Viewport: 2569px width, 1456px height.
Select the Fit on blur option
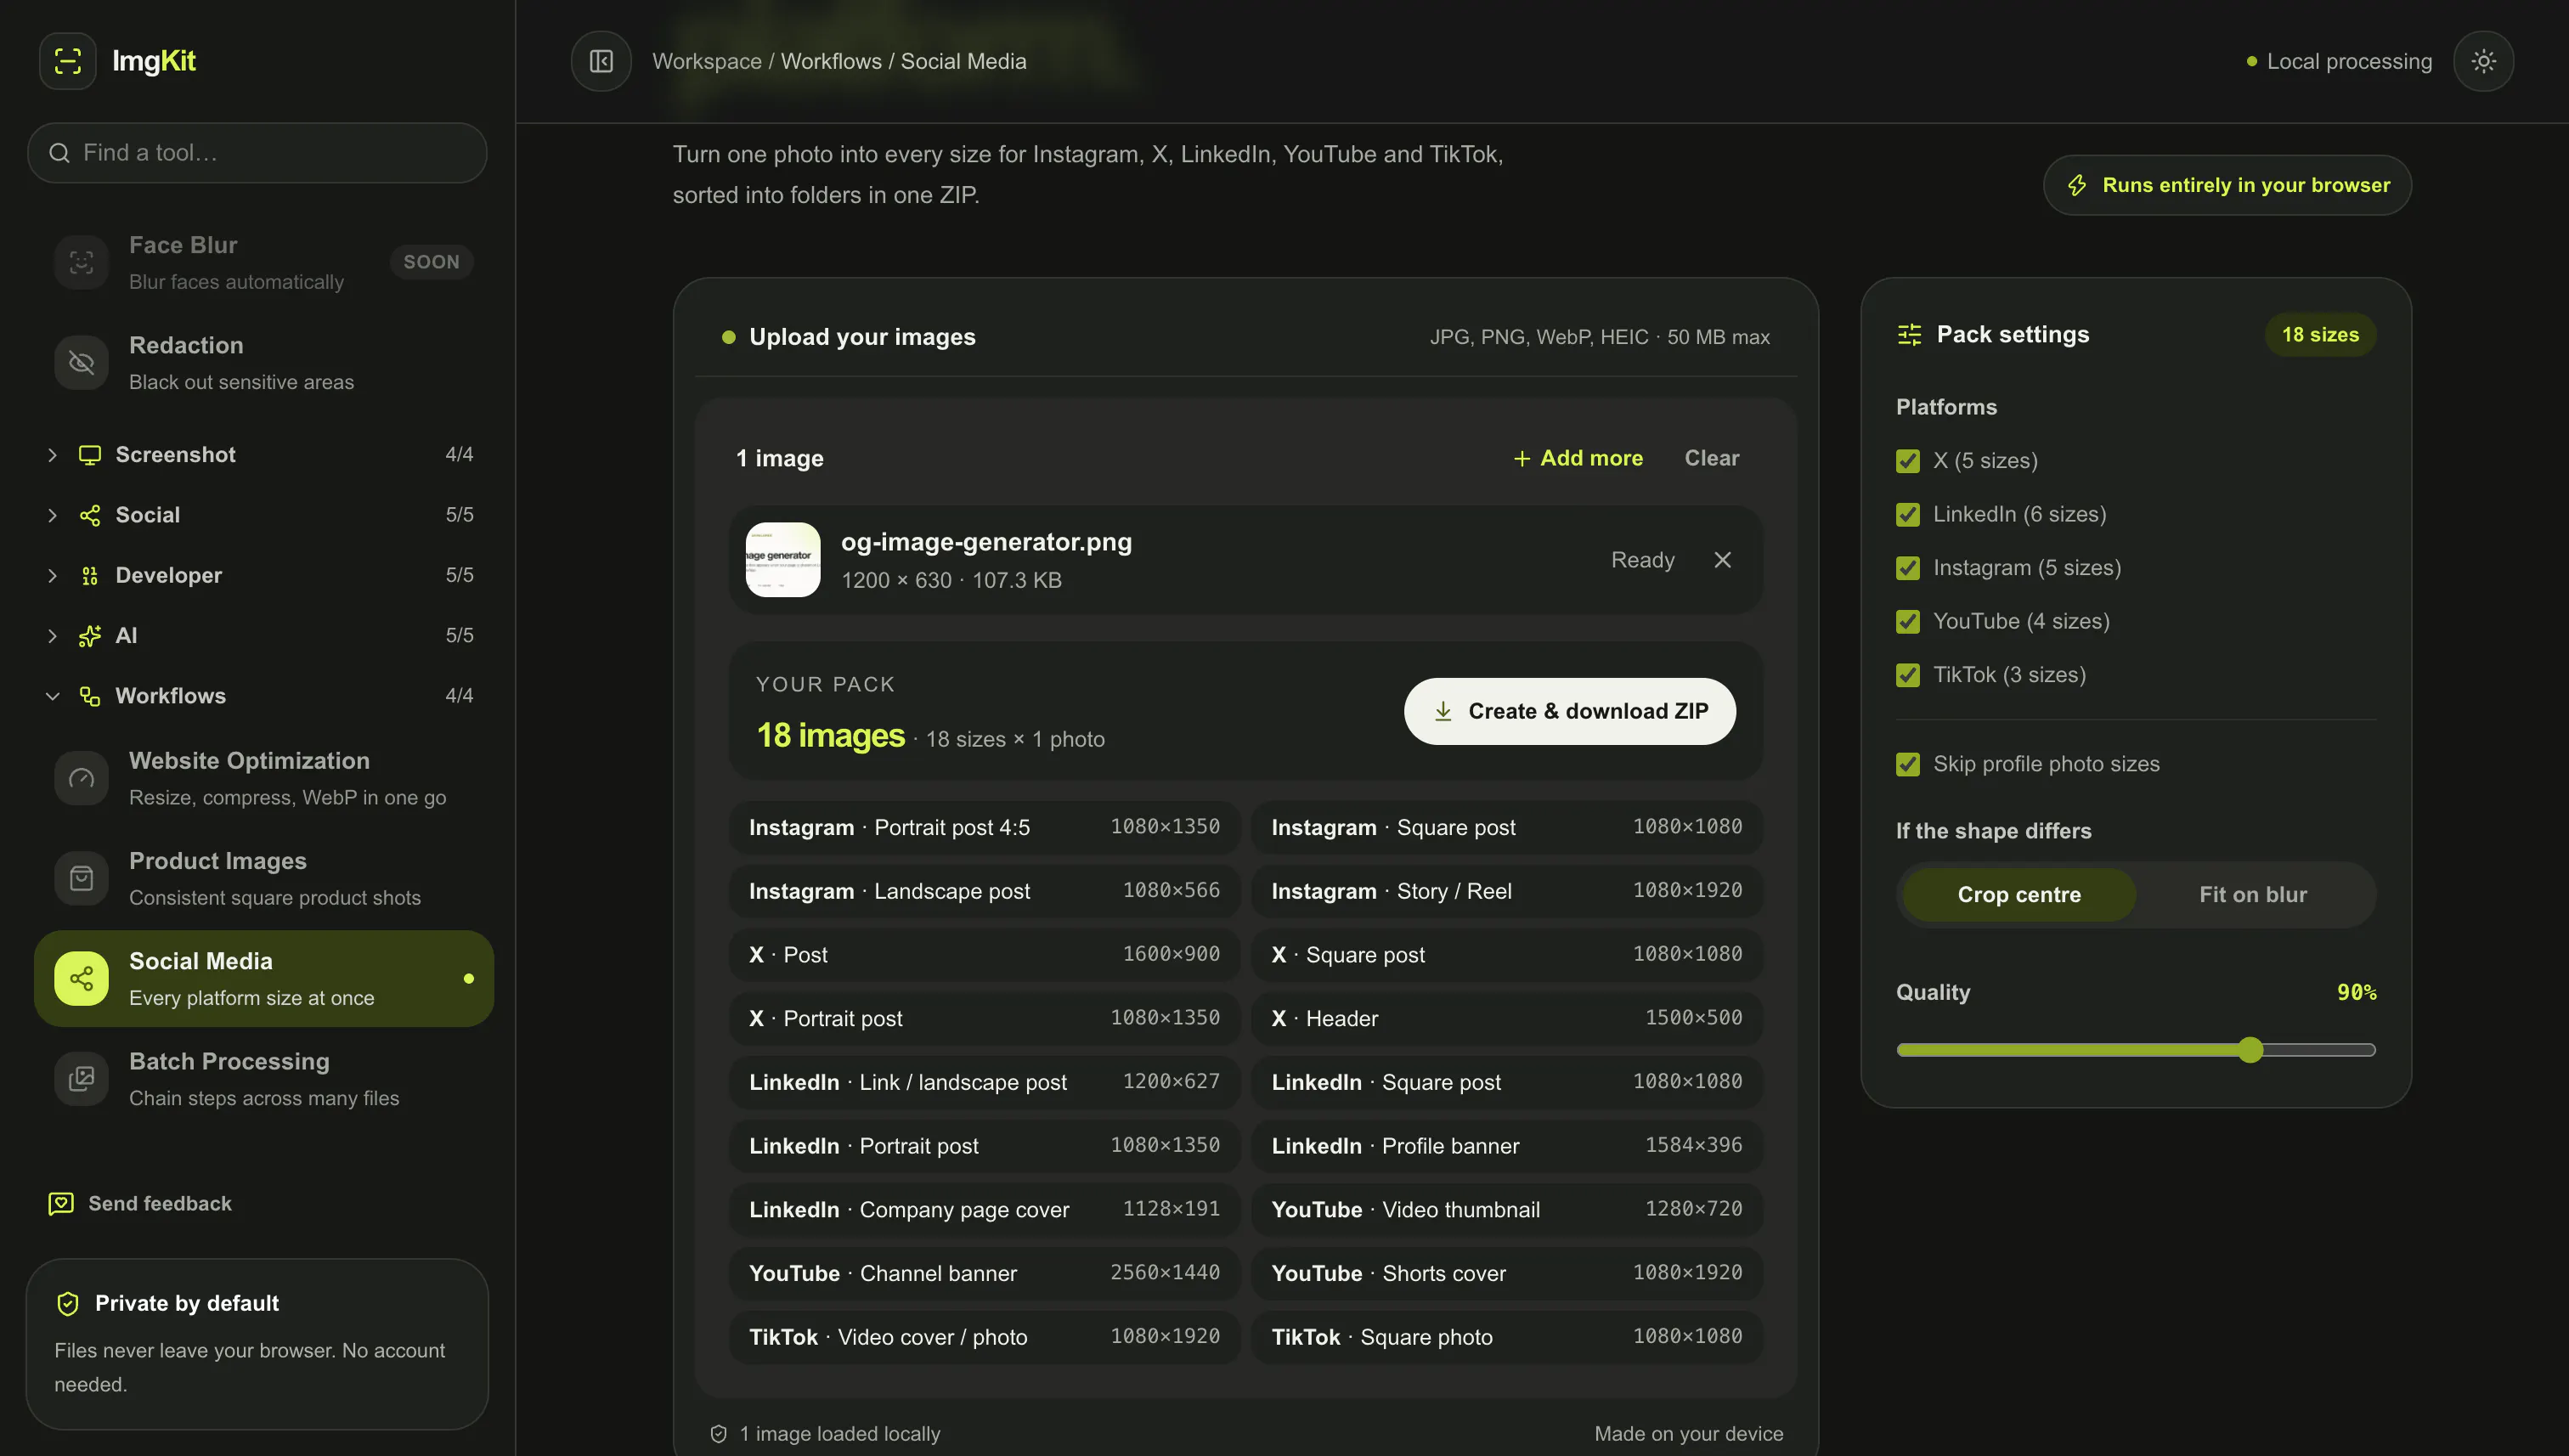(x=2252, y=894)
